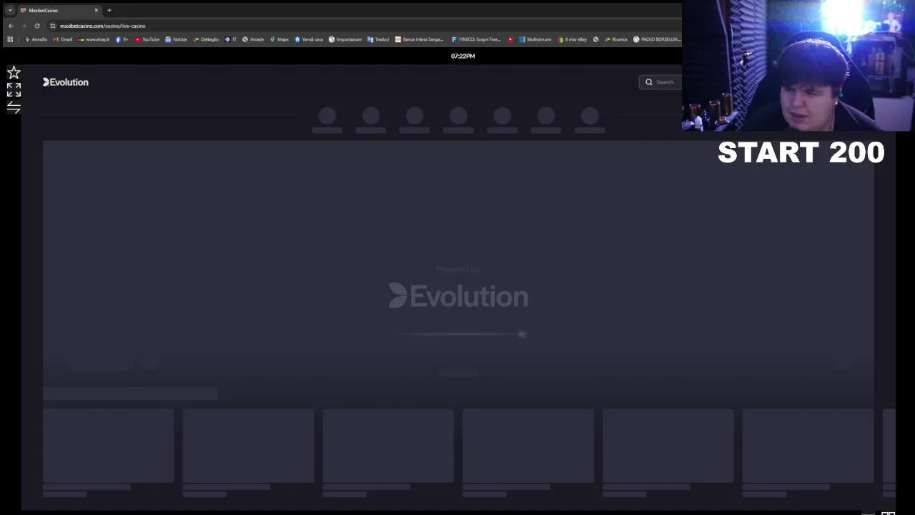Open the Maps bookmark
The image size is (915, 515).
(280, 39)
